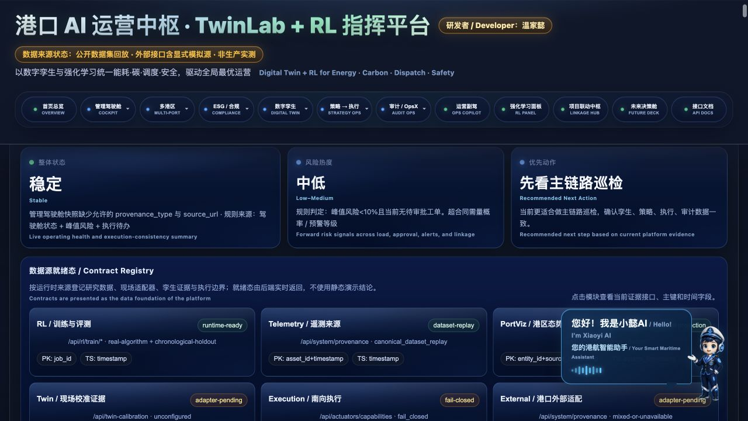748x421 pixels.
Task: Expand the 策略 → 执行 Strategy Ops dropdown arrow
Action: coord(366,109)
